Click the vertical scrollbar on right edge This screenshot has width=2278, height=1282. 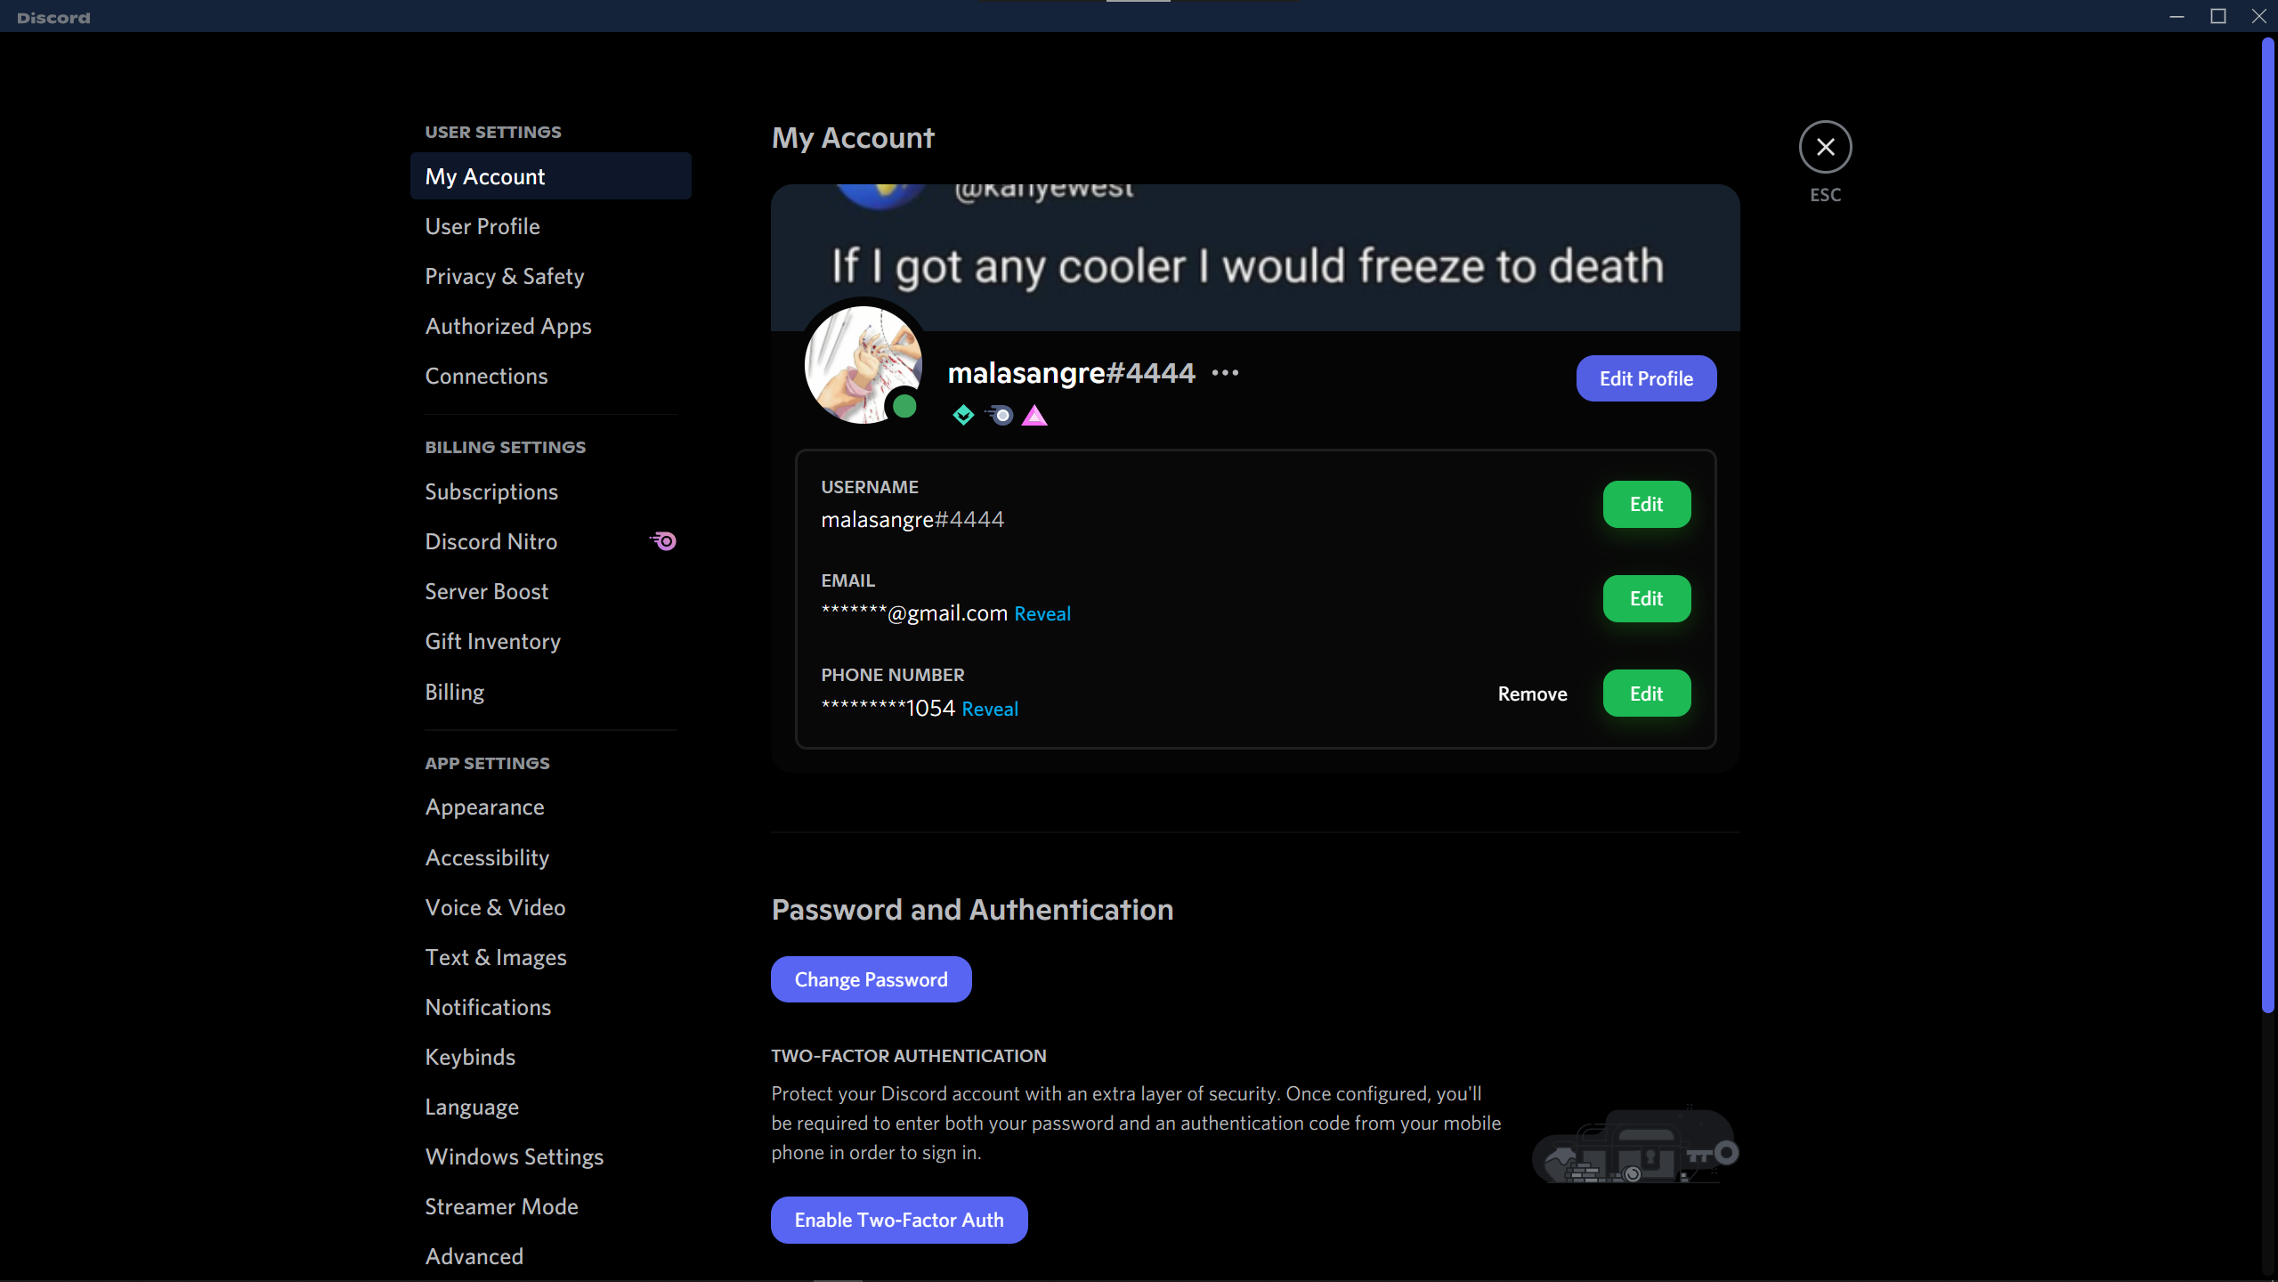tap(2268, 525)
